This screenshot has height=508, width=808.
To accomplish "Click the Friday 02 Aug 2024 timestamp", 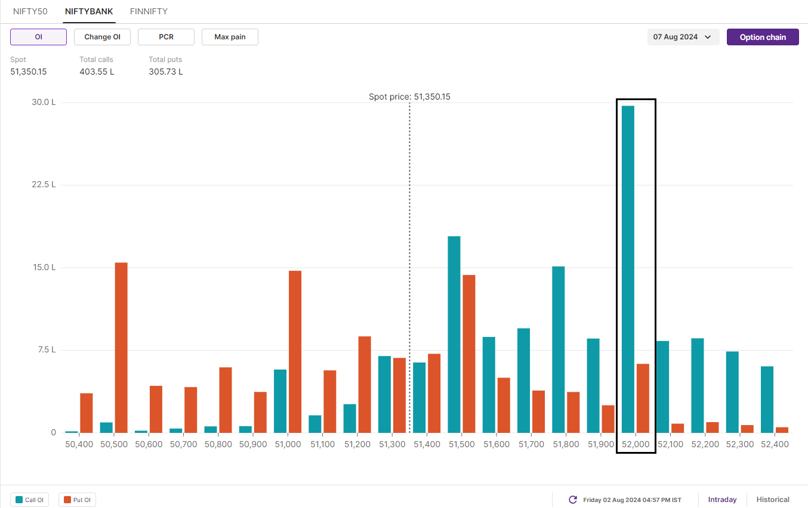I will click(632, 500).
